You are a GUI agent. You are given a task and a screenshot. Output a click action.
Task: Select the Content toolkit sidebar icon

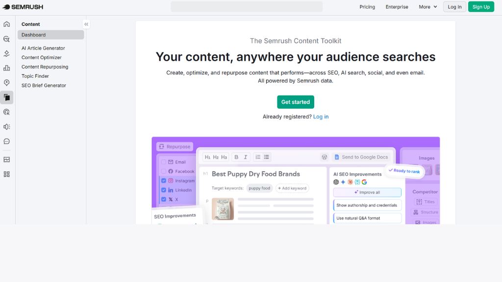click(x=7, y=97)
